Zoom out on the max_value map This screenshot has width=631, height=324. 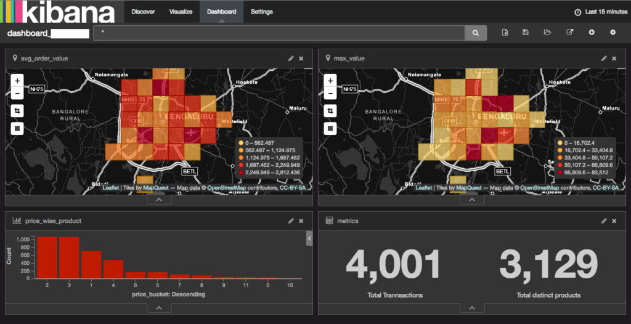[330, 94]
